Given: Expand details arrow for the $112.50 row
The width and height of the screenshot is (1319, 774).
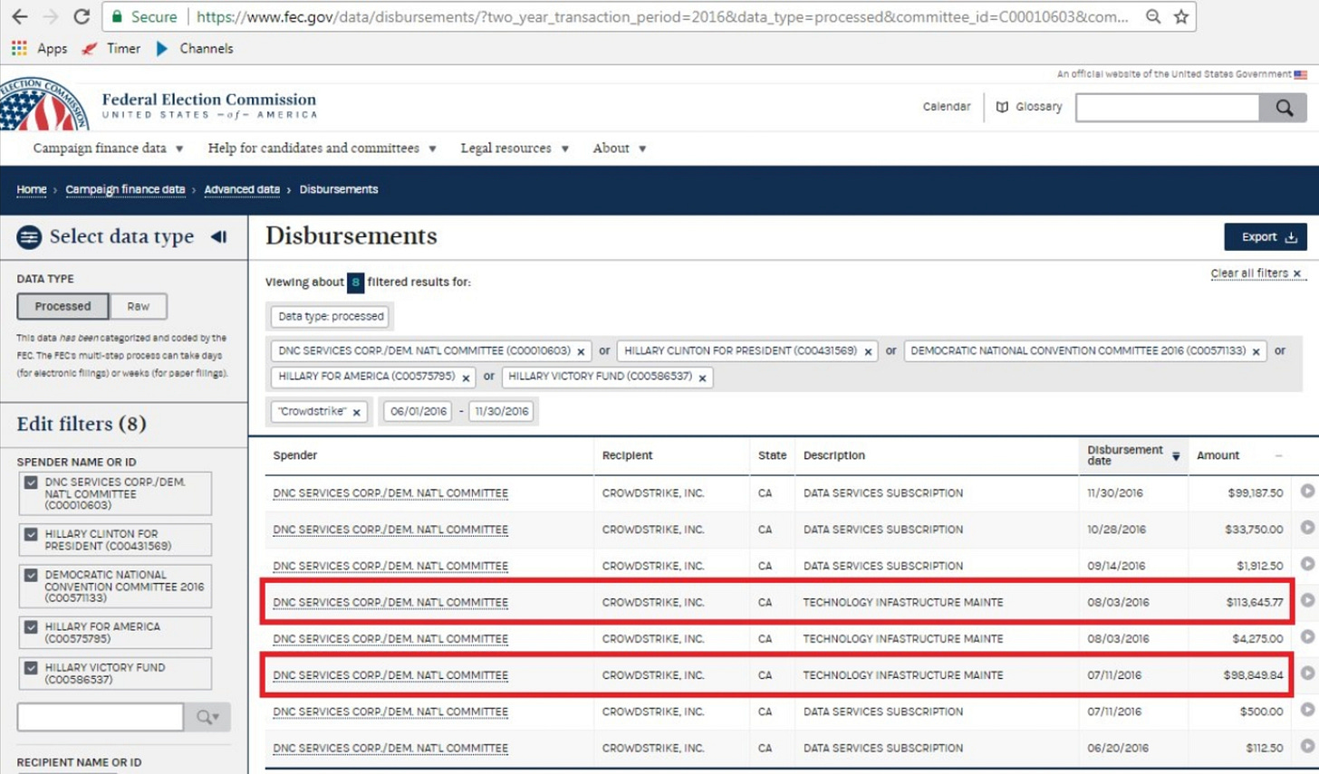Looking at the screenshot, I should [x=1307, y=746].
